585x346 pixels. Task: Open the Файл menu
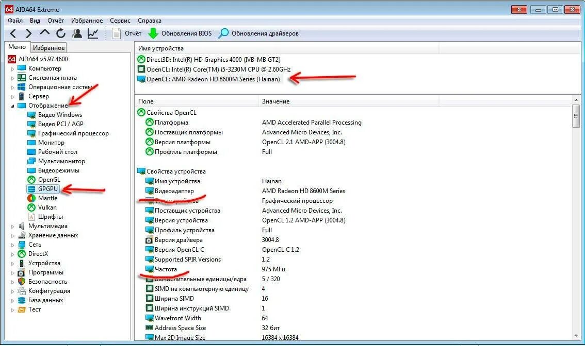15,21
